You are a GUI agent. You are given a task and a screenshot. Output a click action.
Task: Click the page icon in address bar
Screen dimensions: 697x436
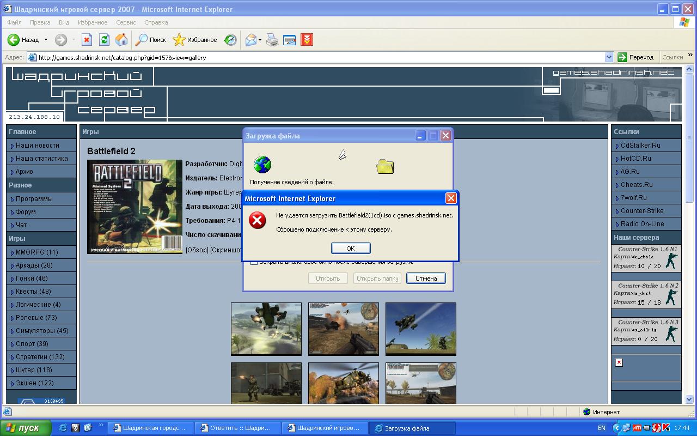pos(32,57)
